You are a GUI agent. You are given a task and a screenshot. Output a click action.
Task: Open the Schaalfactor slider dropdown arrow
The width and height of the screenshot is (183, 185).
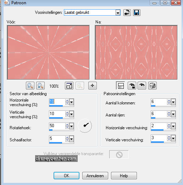point(72,139)
